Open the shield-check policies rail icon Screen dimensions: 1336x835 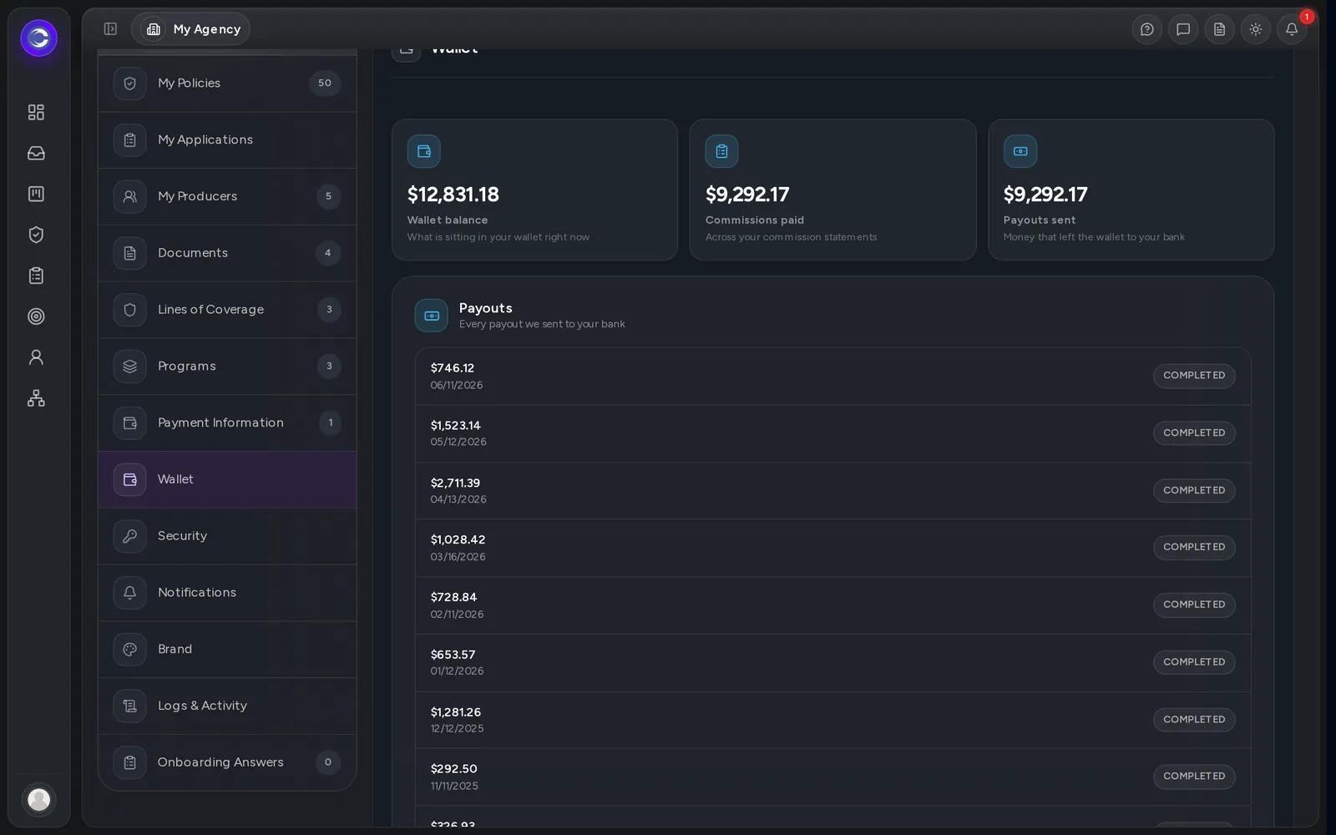(36, 235)
